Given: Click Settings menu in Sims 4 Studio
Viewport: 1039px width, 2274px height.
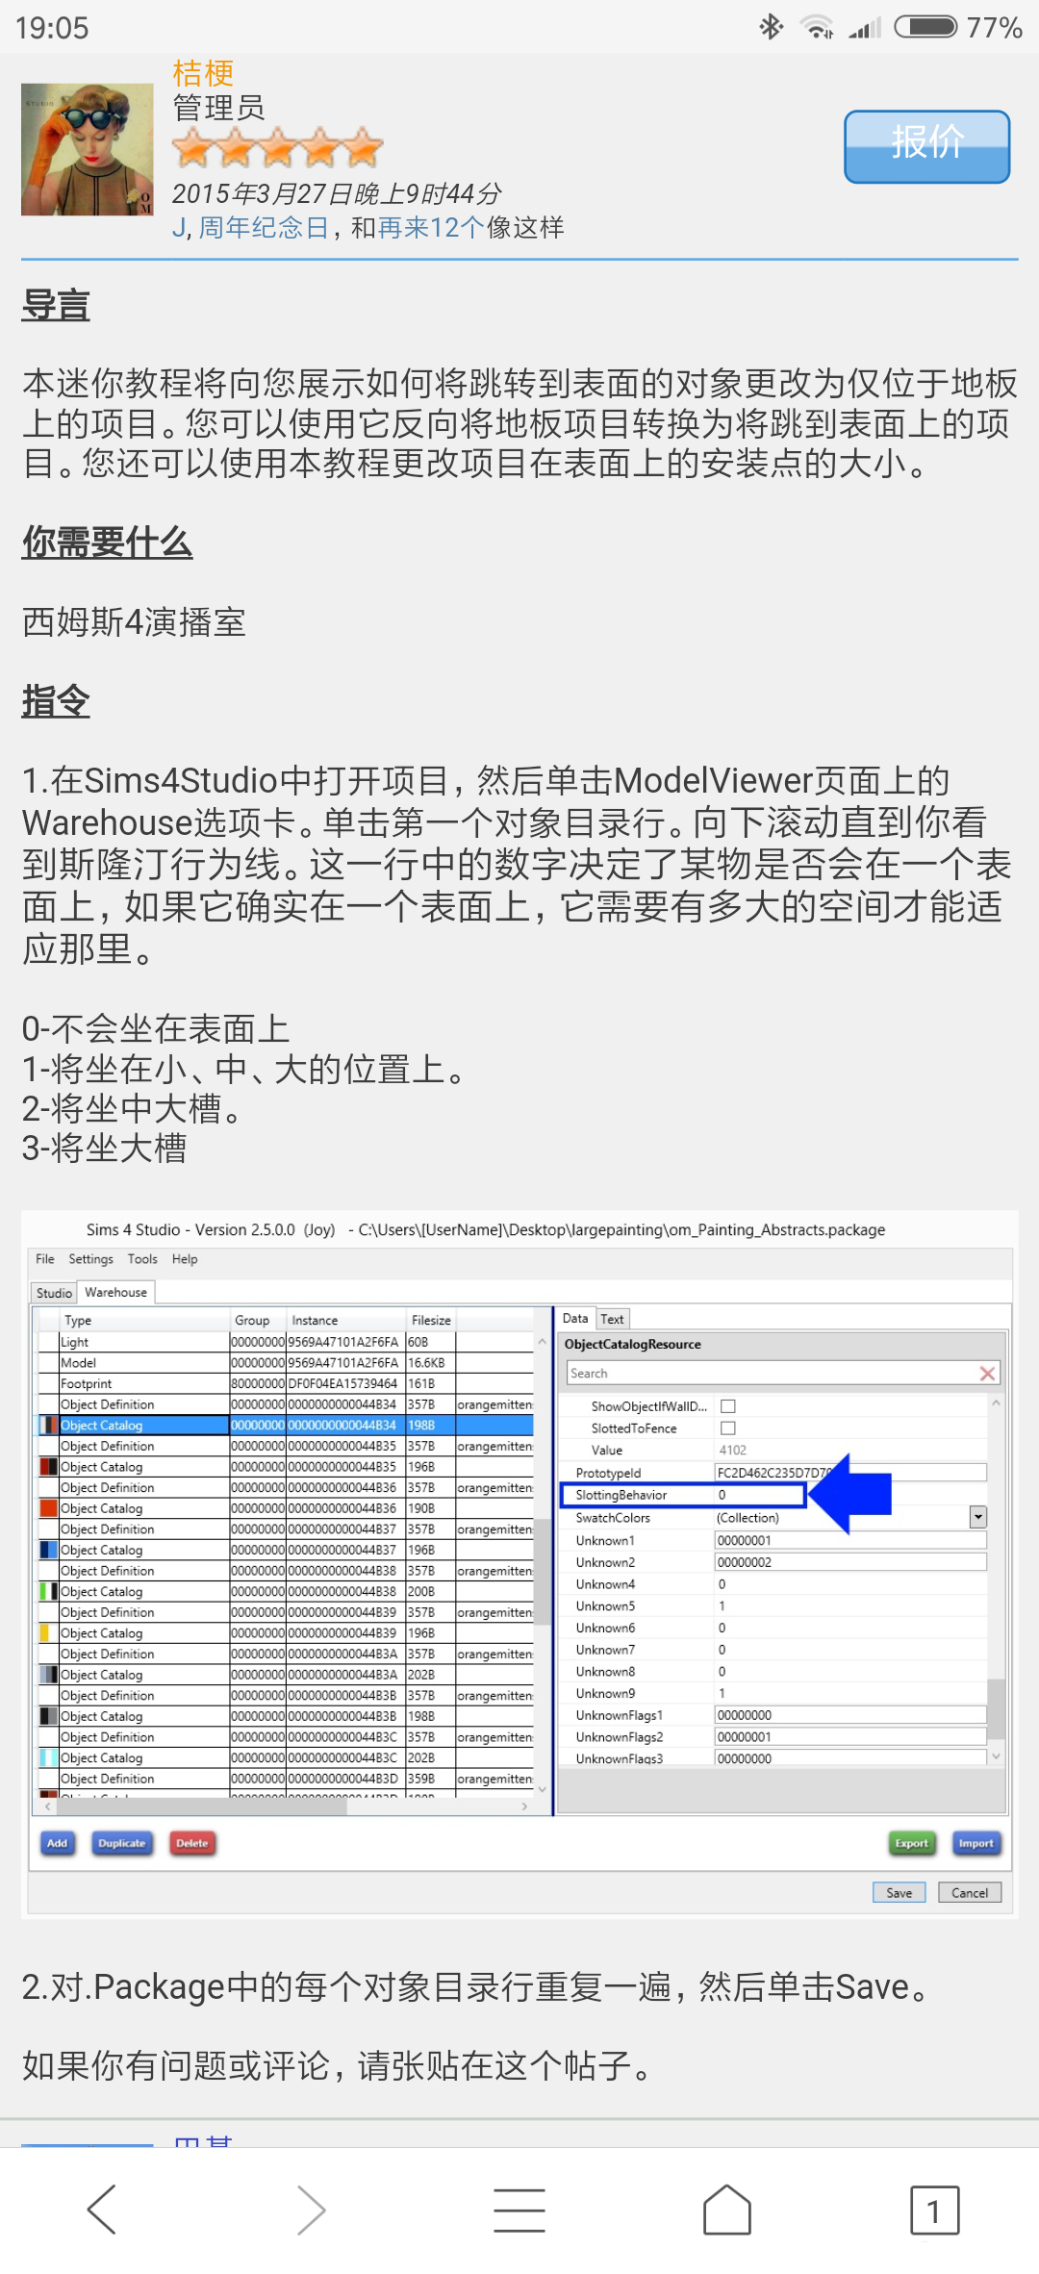Looking at the screenshot, I should 90,1259.
